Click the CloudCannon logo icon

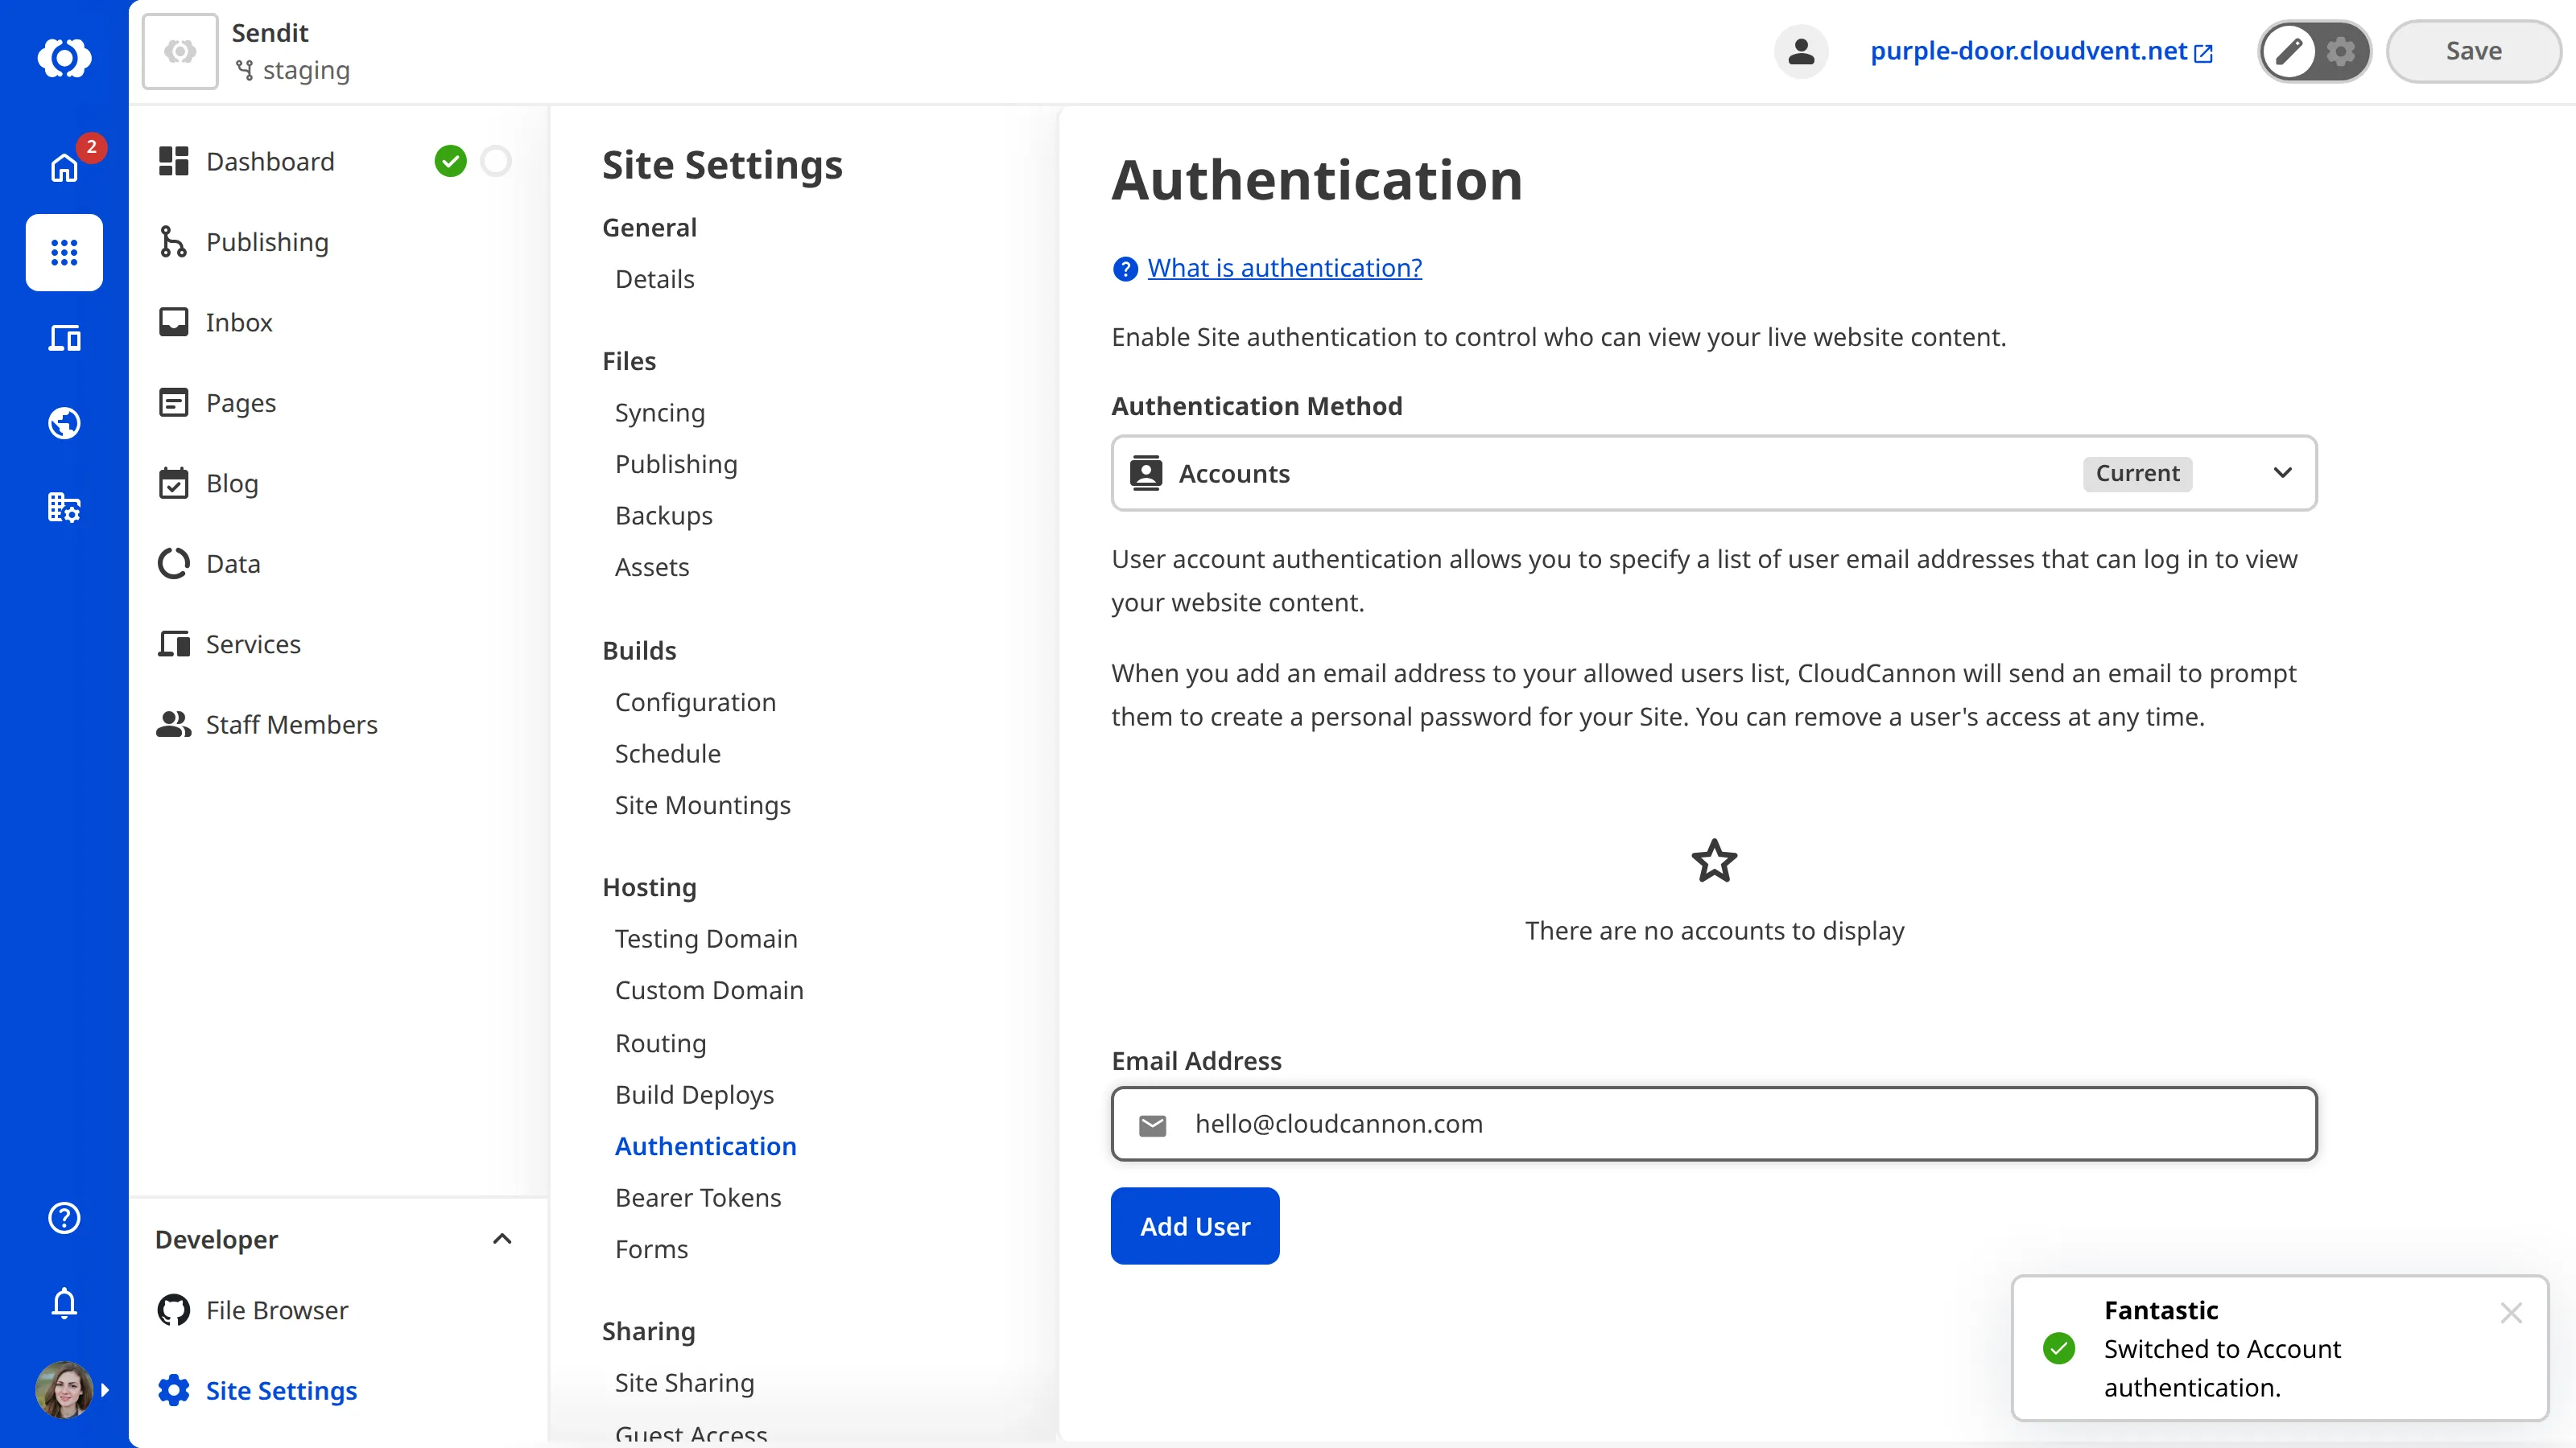coord(64,57)
